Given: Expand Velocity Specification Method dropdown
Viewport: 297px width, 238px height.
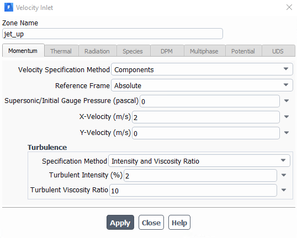Looking at the screenshot, I should [x=202, y=69].
